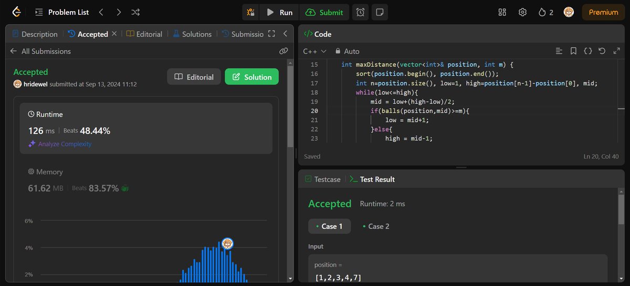Expand the code editor to fullscreen
630x286 pixels.
[x=616, y=51]
